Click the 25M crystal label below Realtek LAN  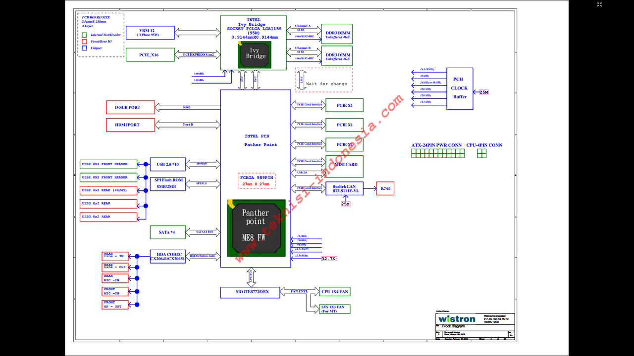tap(345, 204)
